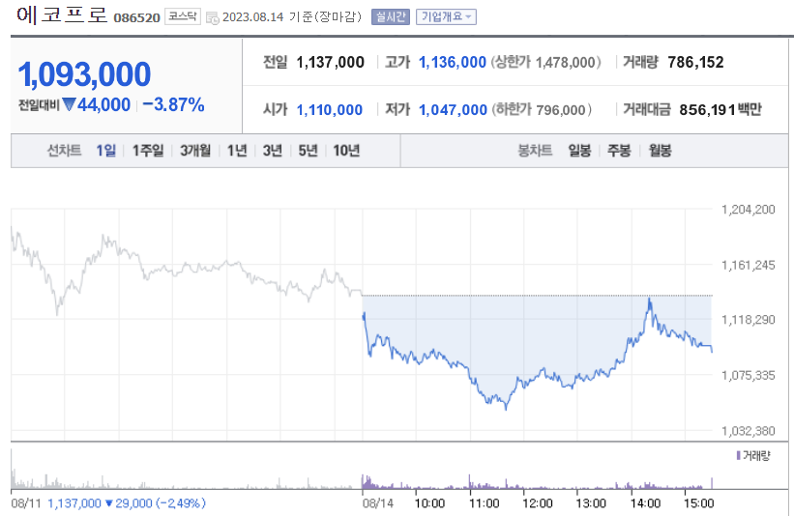The width and height of the screenshot is (794, 516).
Task: Click the low price 1,047,000
Action: [x=453, y=110]
